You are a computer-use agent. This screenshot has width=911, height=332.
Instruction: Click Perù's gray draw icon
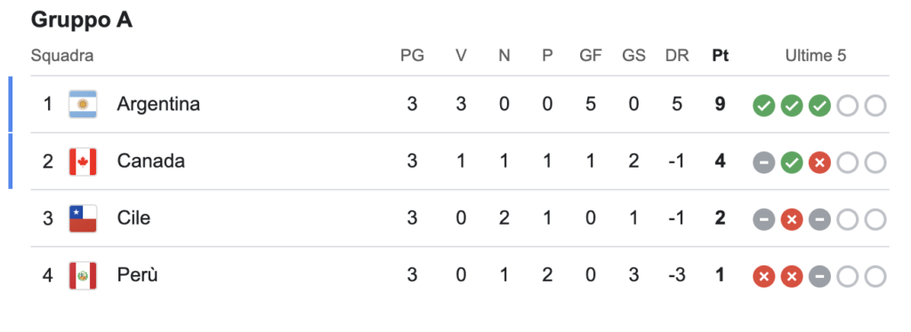(819, 277)
